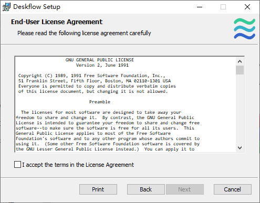Viewport: 260px width, 203px height.
Task: Click the Deskflow wave logo
Action: 245,28
